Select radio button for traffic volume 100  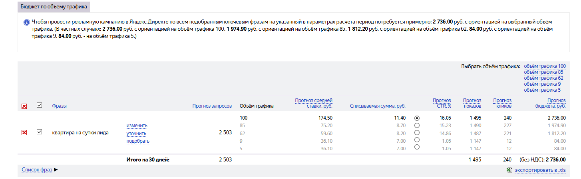click(417, 118)
